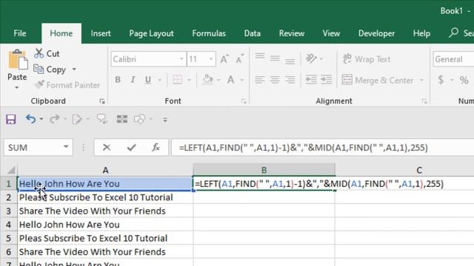Screen dimensions: 474x266
Task: Click the Review ribbon tab
Action: [291, 33]
